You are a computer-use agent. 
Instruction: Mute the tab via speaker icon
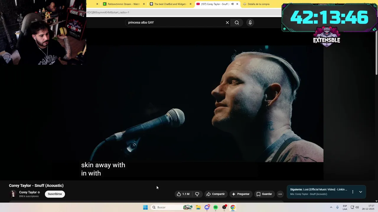point(232,4)
